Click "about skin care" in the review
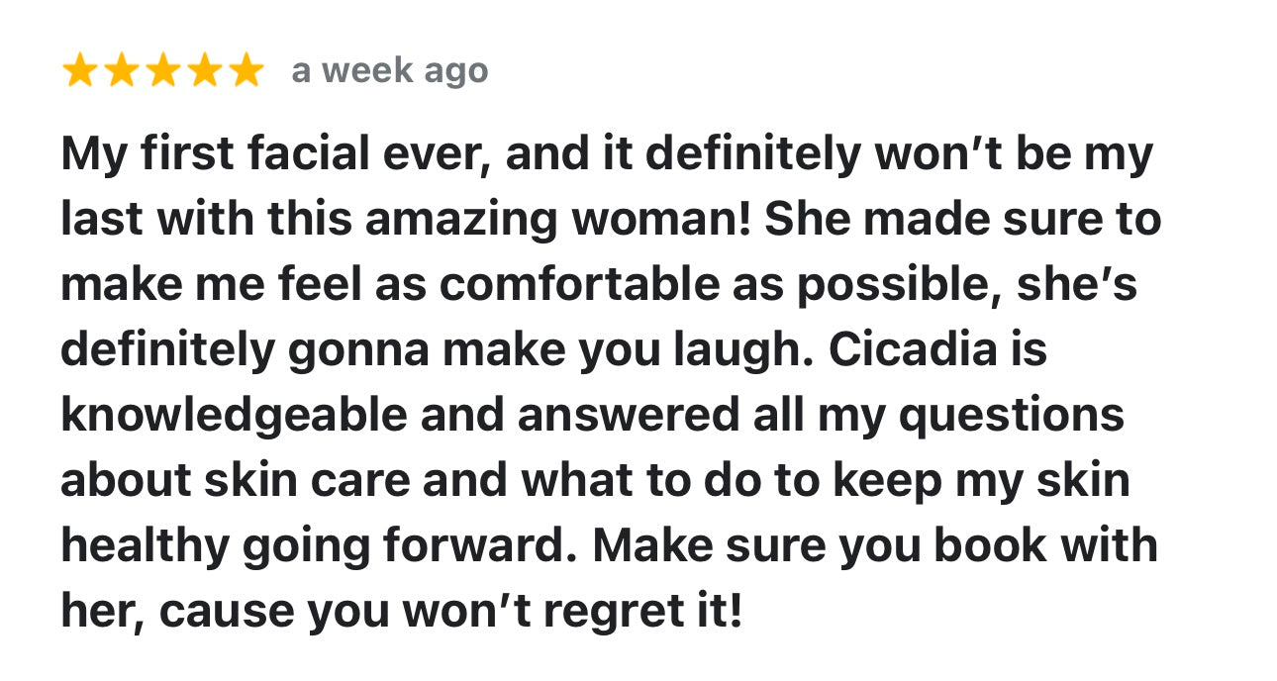1277x681 pixels. pos(236,480)
